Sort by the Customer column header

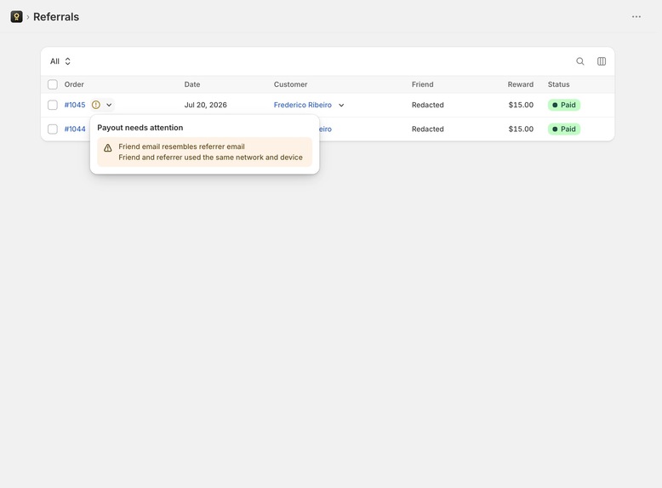(x=290, y=84)
